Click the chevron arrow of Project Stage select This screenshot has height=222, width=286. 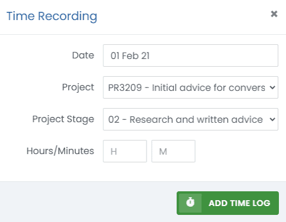tap(272, 119)
